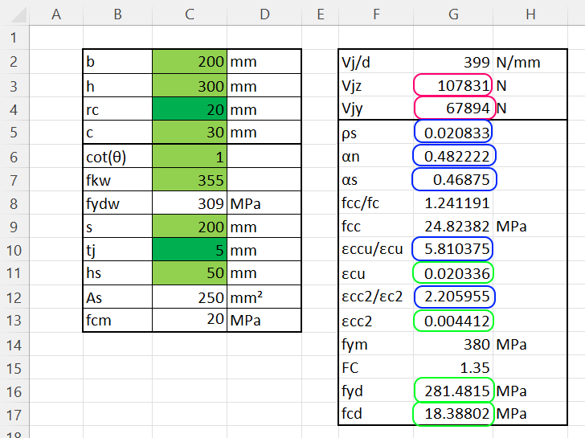The image size is (585, 438).
Task: Select row header 10
Action: tap(14, 250)
